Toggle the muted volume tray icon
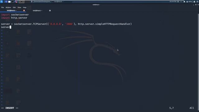The width and height of the screenshot is (199, 112). pyautogui.click(x=181, y=2)
